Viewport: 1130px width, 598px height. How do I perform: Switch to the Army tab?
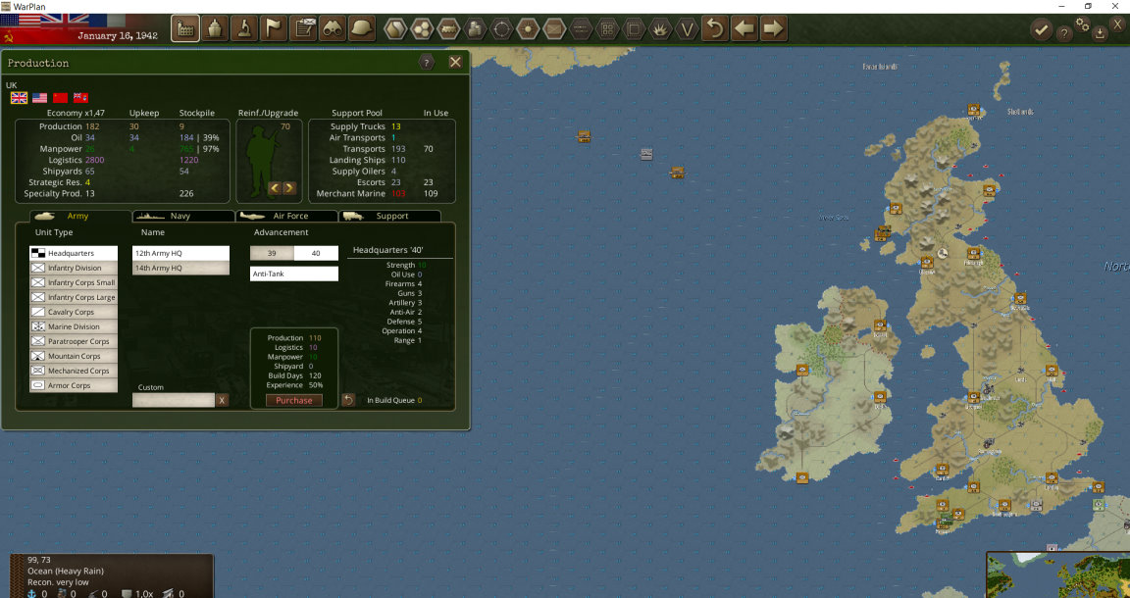80,216
